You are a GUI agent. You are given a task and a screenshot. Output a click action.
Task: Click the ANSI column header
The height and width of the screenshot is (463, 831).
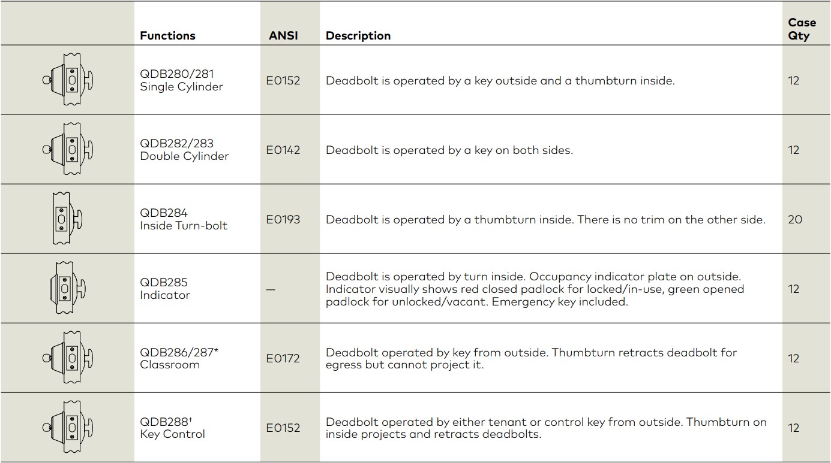(x=283, y=35)
